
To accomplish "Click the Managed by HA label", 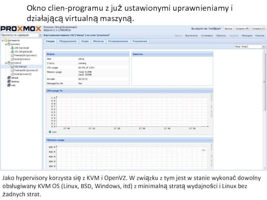I will [x=55, y=84].
